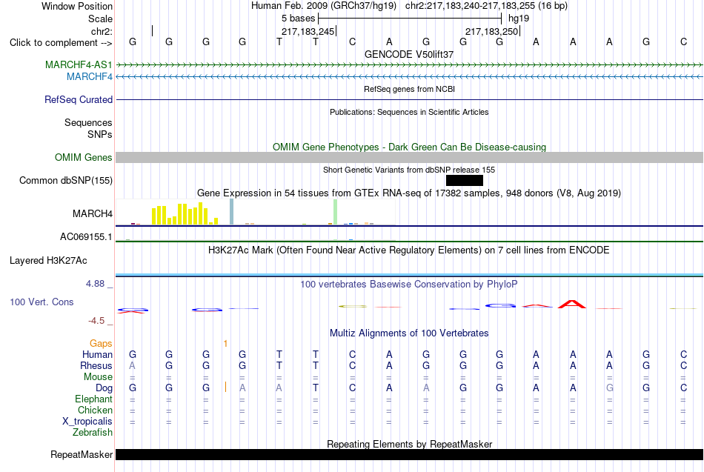Click the OMIM Genes track label
Image resolution: width=704 pixels, height=472 pixels.
(83, 158)
